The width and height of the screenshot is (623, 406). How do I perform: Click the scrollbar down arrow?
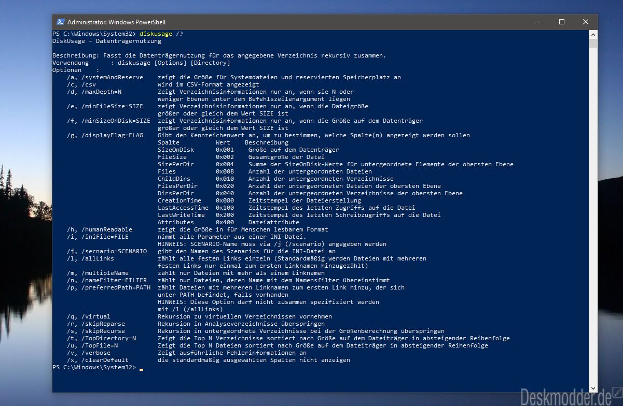[x=593, y=388]
